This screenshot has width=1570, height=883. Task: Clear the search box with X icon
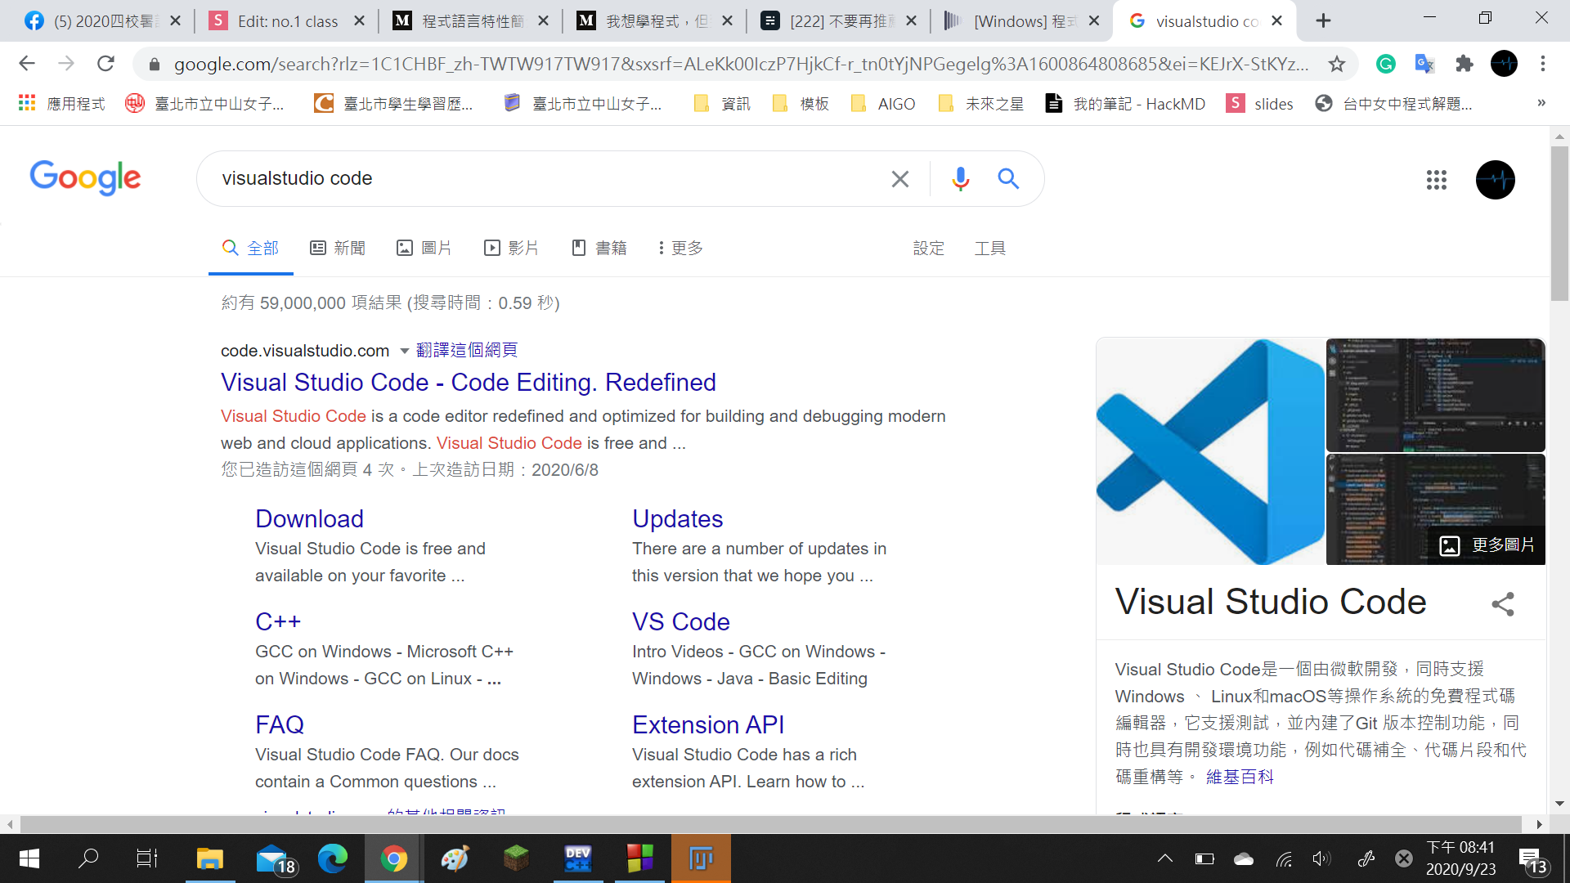click(899, 178)
